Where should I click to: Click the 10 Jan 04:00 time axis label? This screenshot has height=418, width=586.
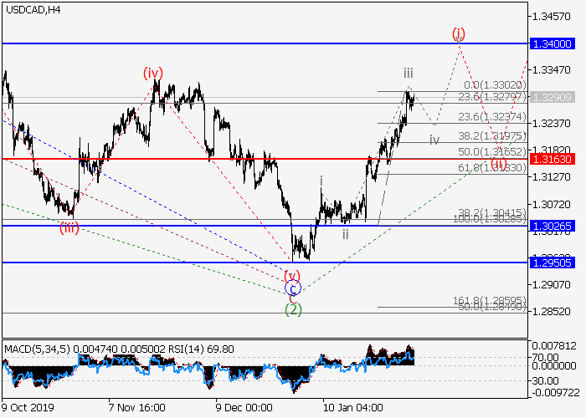point(352,409)
